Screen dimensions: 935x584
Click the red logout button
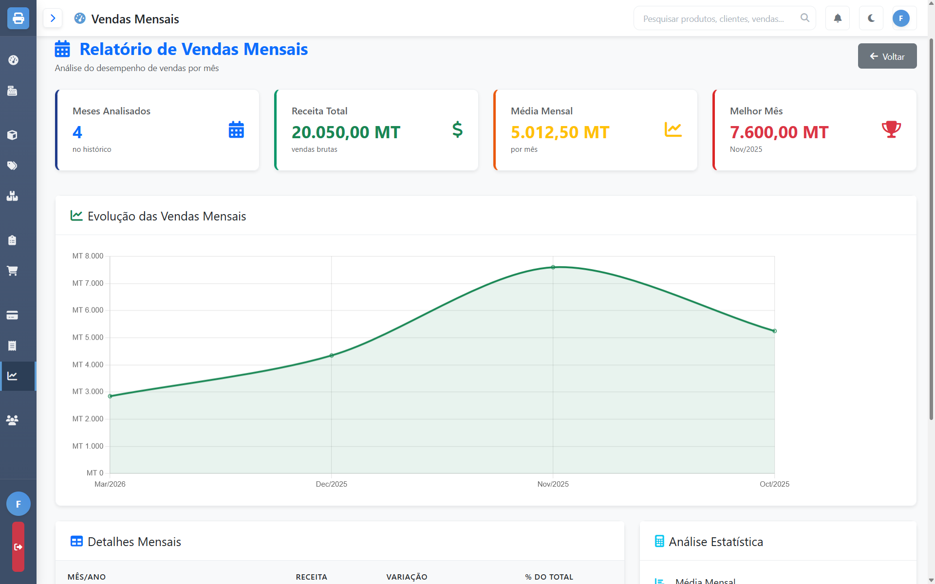click(18, 547)
